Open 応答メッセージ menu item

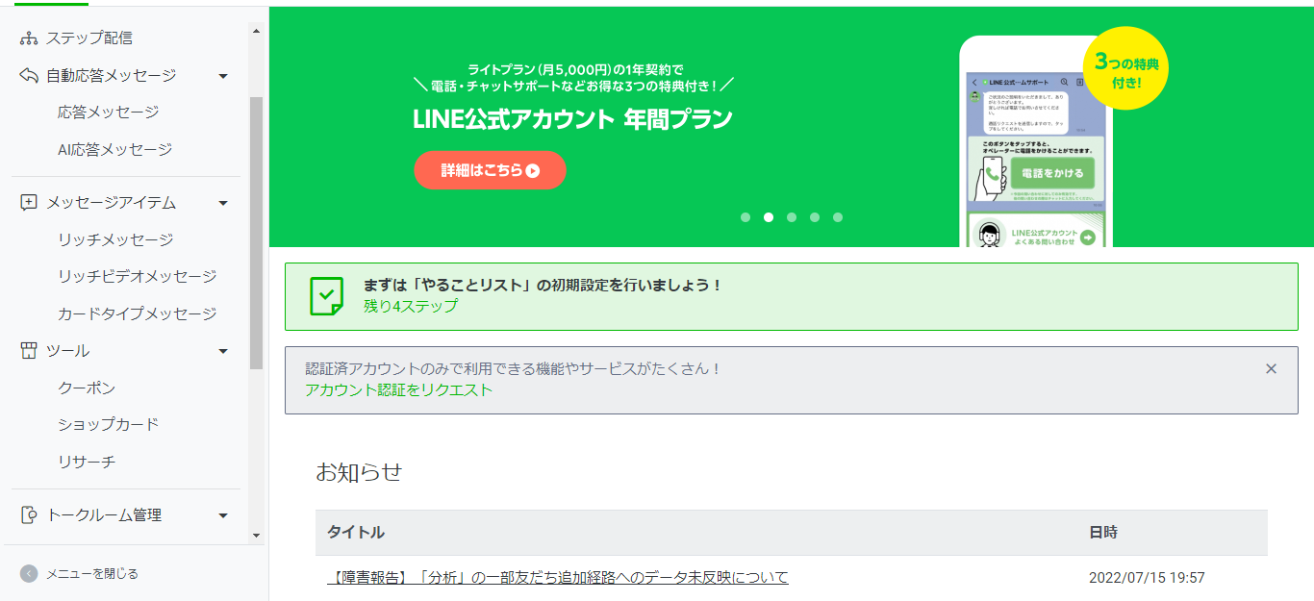(x=109, y=113)
